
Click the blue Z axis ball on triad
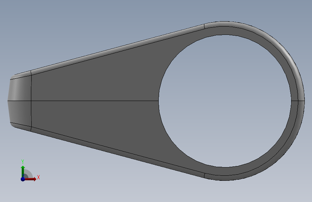click(x=23, y=179)
